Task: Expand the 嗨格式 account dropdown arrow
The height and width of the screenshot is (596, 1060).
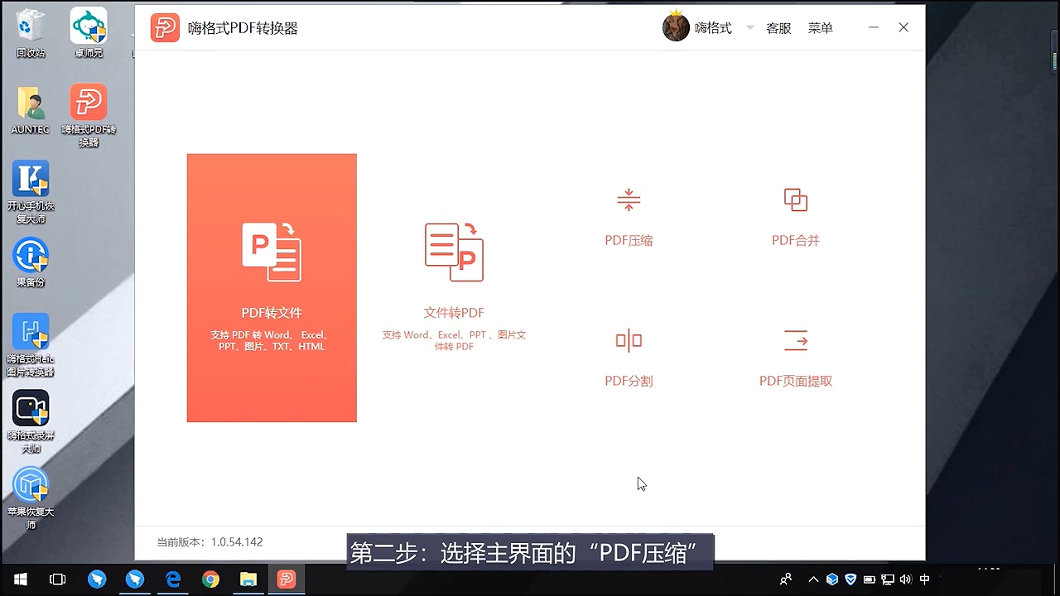Action: [x=749, y=27]
